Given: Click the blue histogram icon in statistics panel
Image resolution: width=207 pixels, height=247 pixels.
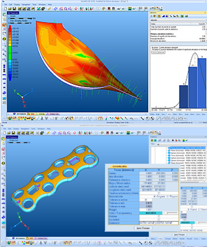Looking at the screenshot, I should 163,16.
